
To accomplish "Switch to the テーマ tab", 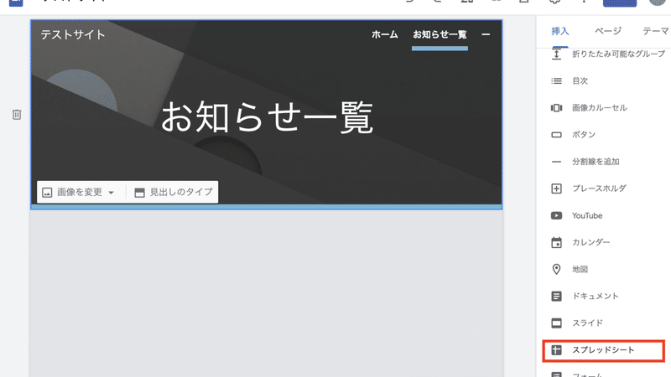I will (x=655, y=31).
